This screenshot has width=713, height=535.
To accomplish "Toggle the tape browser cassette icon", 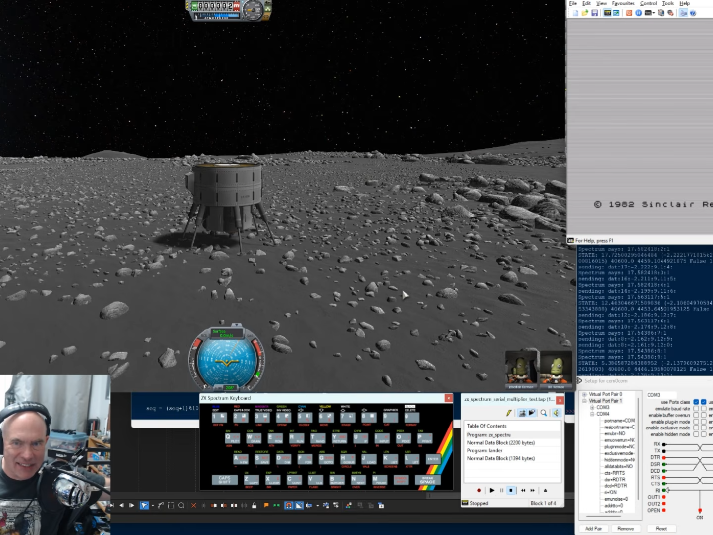I will click(607, 13).
